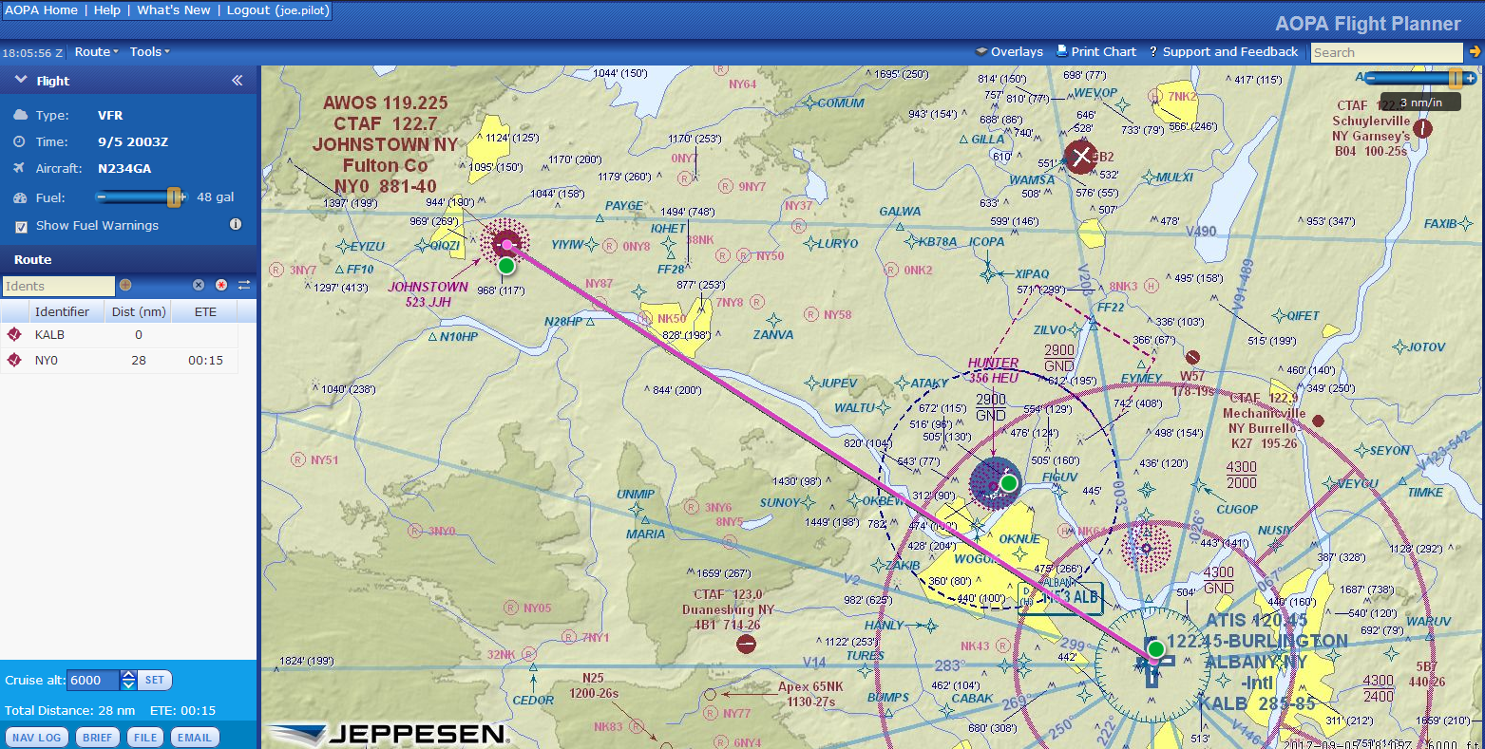This screenshot has width=1485, height=749.
Task: Open What's New link
Action: 174,10
